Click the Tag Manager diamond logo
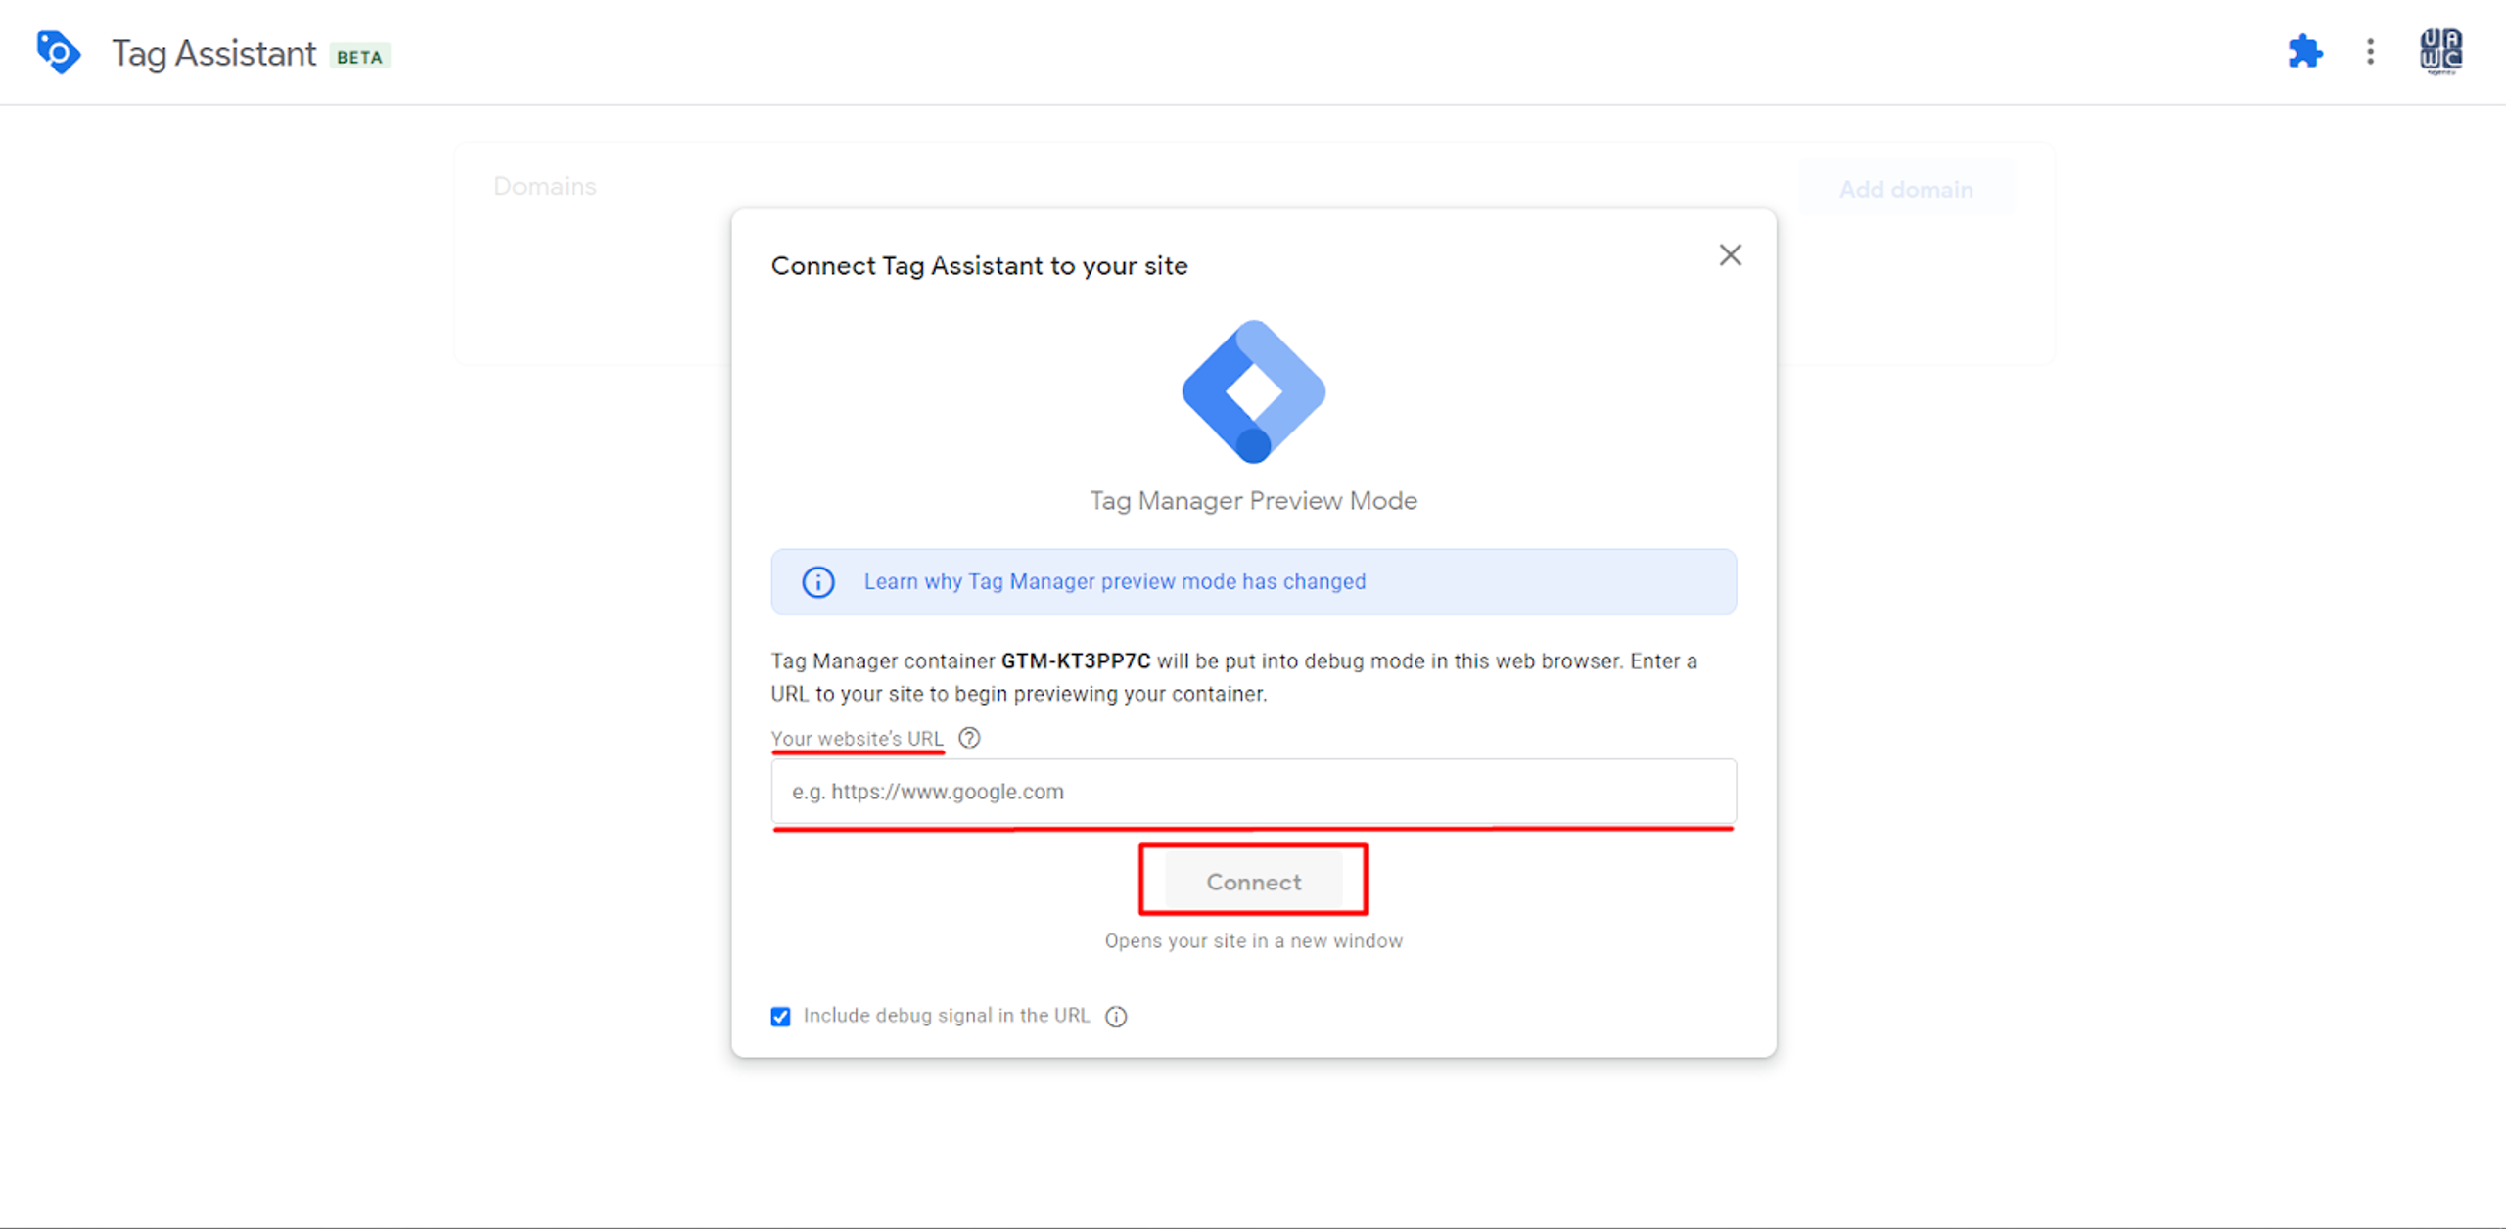The width and height of the screenshot is (2506, 1229). click(1253, 391)
